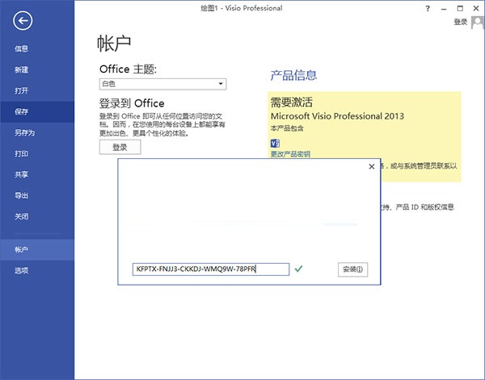
Task: Click 关闭 in the sidebar
Action: pos(37,217)
